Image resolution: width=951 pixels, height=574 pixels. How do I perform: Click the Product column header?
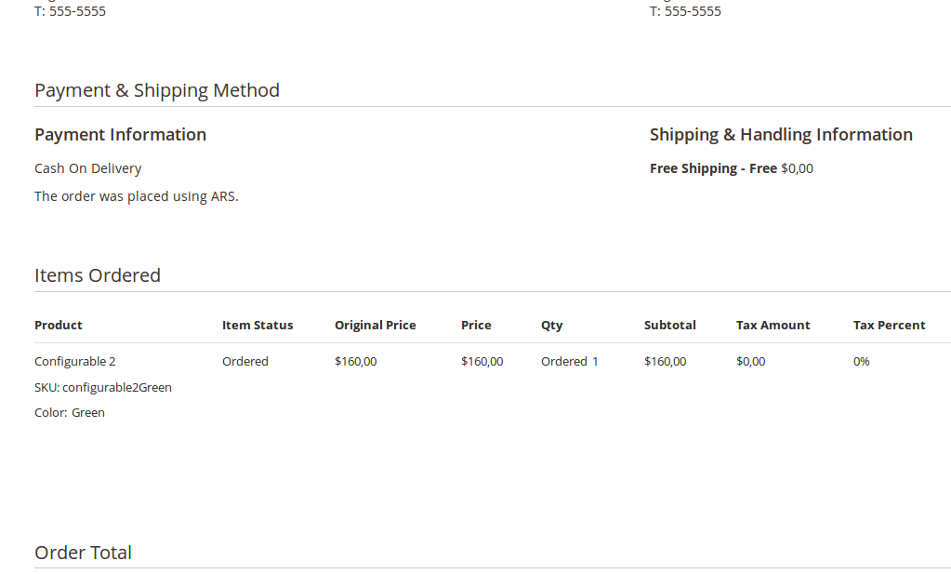tap(58, 325)
